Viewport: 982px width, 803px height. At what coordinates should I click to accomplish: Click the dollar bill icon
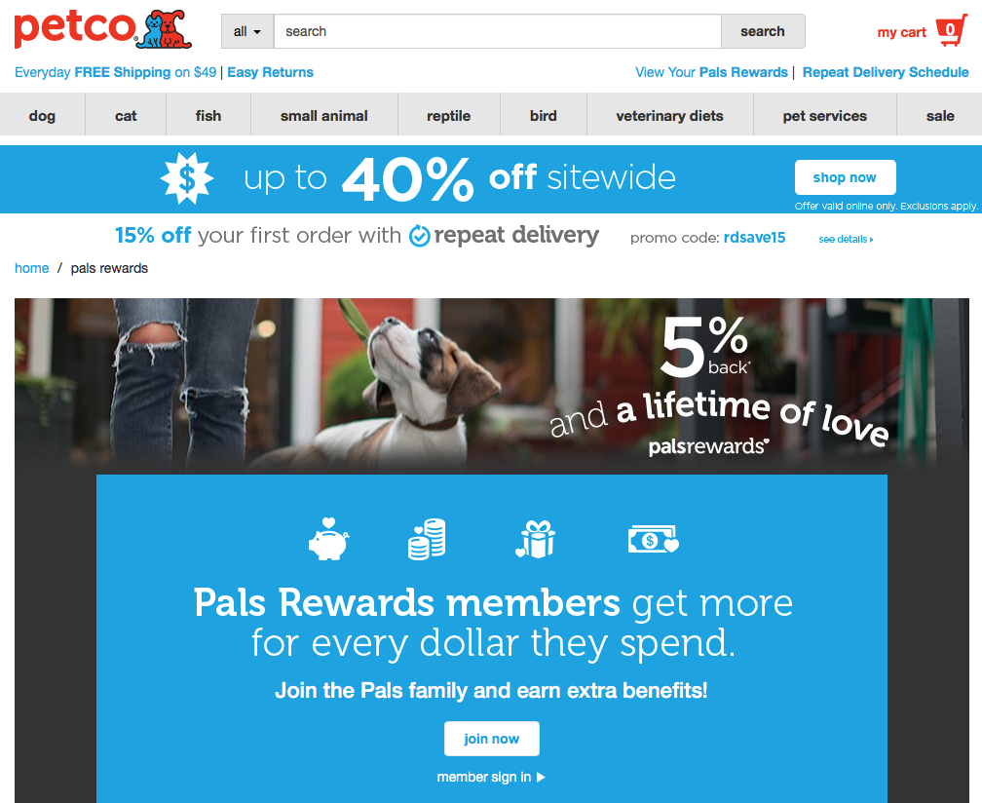point(653,539)
